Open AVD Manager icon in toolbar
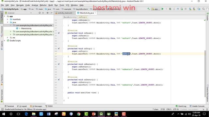The height and width of the screenshot is (117, 209). pyautogui.click(x=190, y=9)
